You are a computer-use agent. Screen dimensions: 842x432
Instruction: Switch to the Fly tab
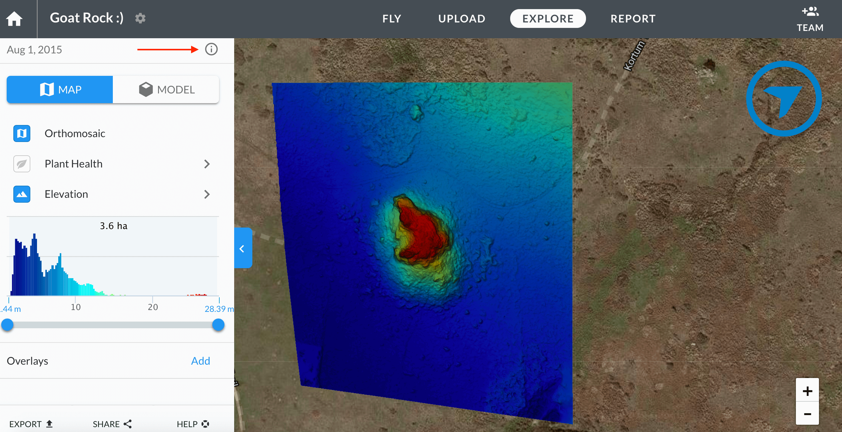pos(392,19)
